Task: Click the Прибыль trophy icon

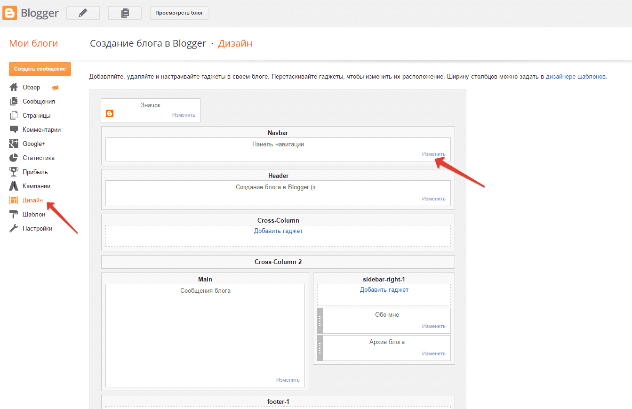Action: point(14,172)
